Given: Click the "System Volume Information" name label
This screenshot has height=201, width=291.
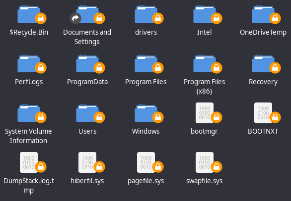Looking at the screenshot, I should 28,136.
